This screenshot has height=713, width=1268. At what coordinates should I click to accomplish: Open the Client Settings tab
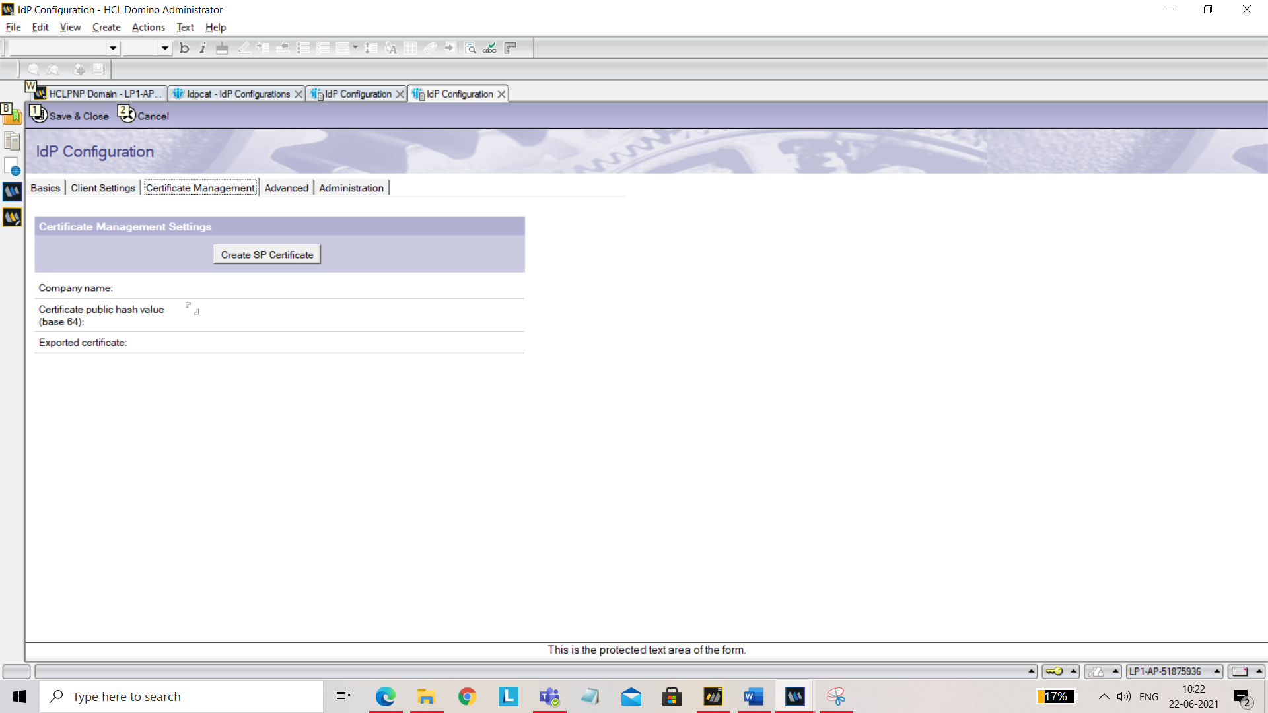pyautogui.click(x=103, y=187)
